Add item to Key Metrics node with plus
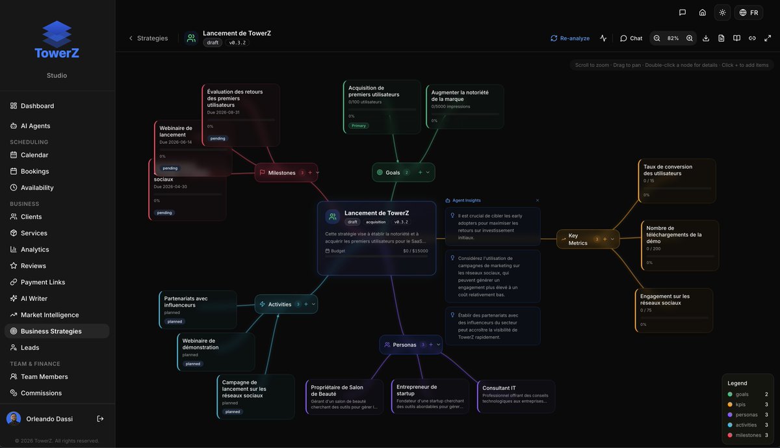Viewport: 780px width, 448px height. [x=604, y=239]
